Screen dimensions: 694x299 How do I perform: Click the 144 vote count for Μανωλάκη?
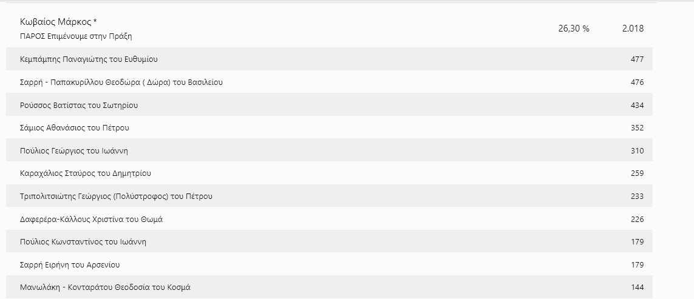pos(637,287)
